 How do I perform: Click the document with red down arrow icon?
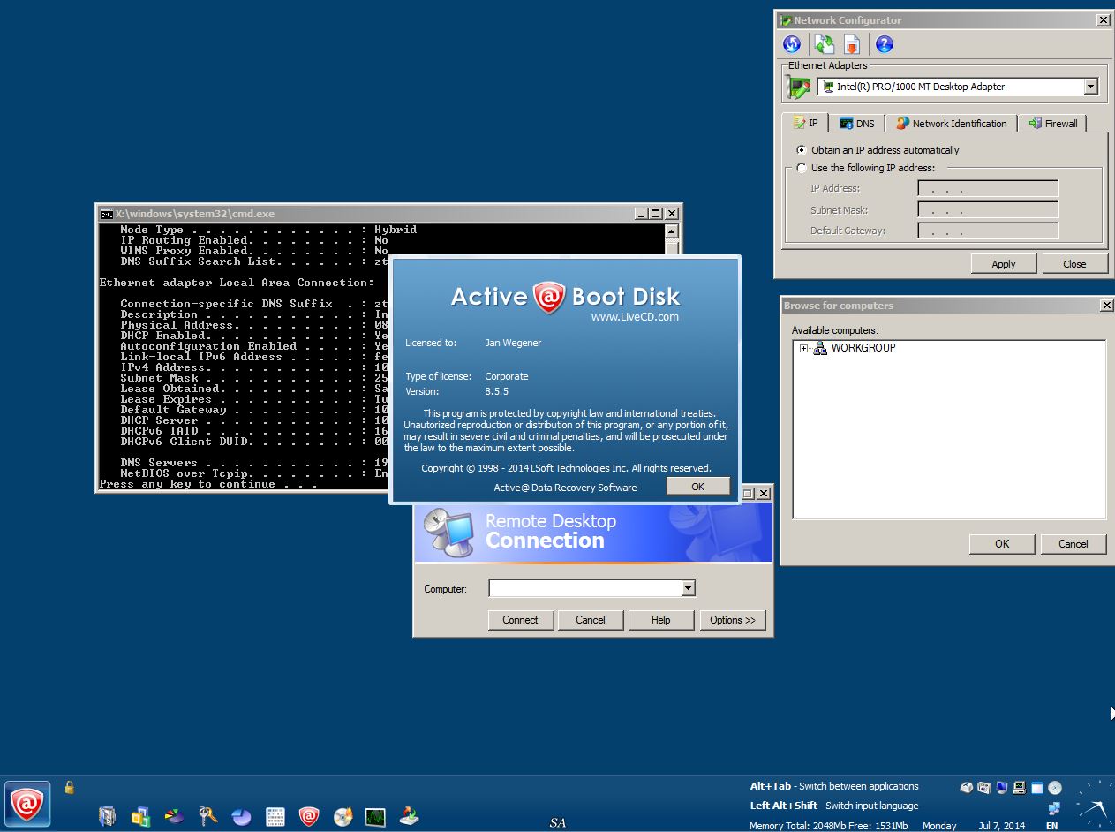click(852, 44)
